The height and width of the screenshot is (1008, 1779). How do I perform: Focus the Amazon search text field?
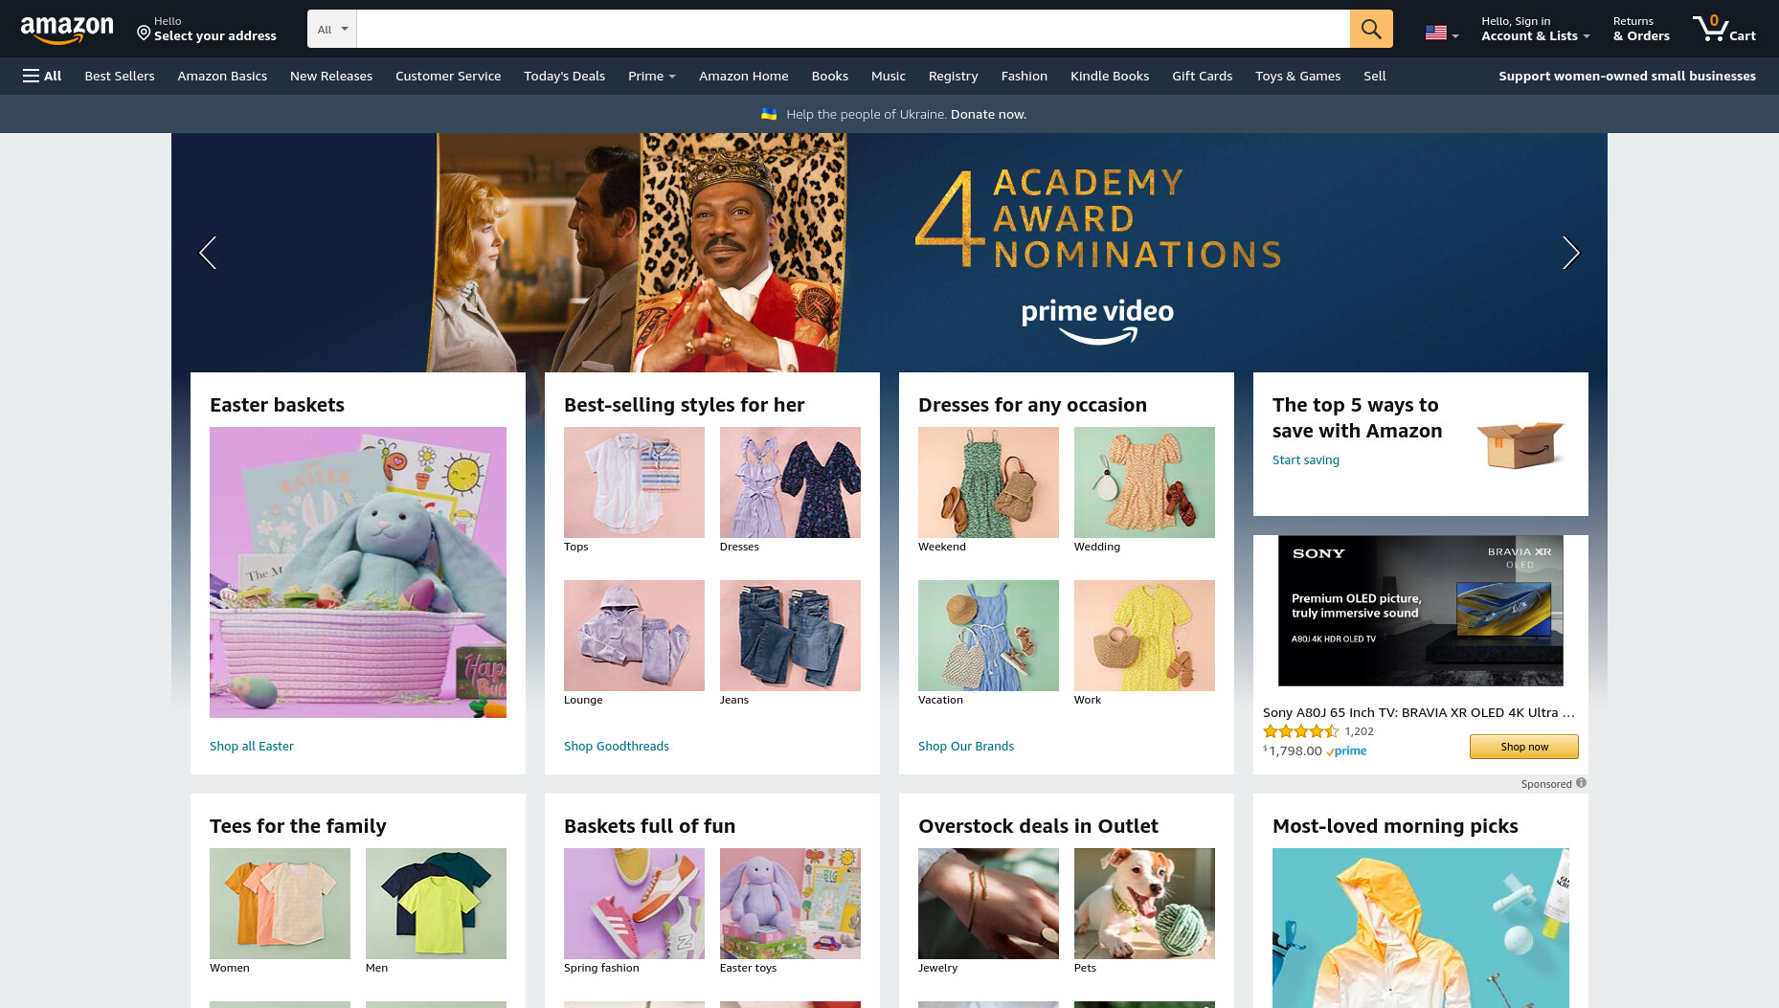(853, 29)
